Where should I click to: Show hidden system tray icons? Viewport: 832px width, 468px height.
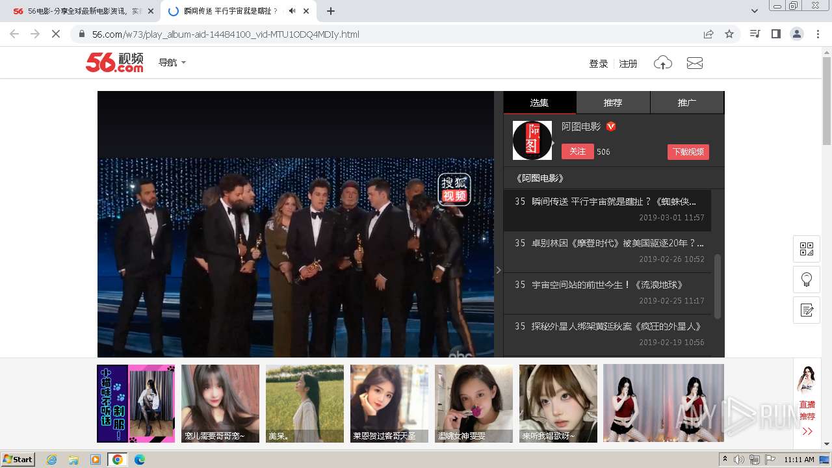pos(725,460)
